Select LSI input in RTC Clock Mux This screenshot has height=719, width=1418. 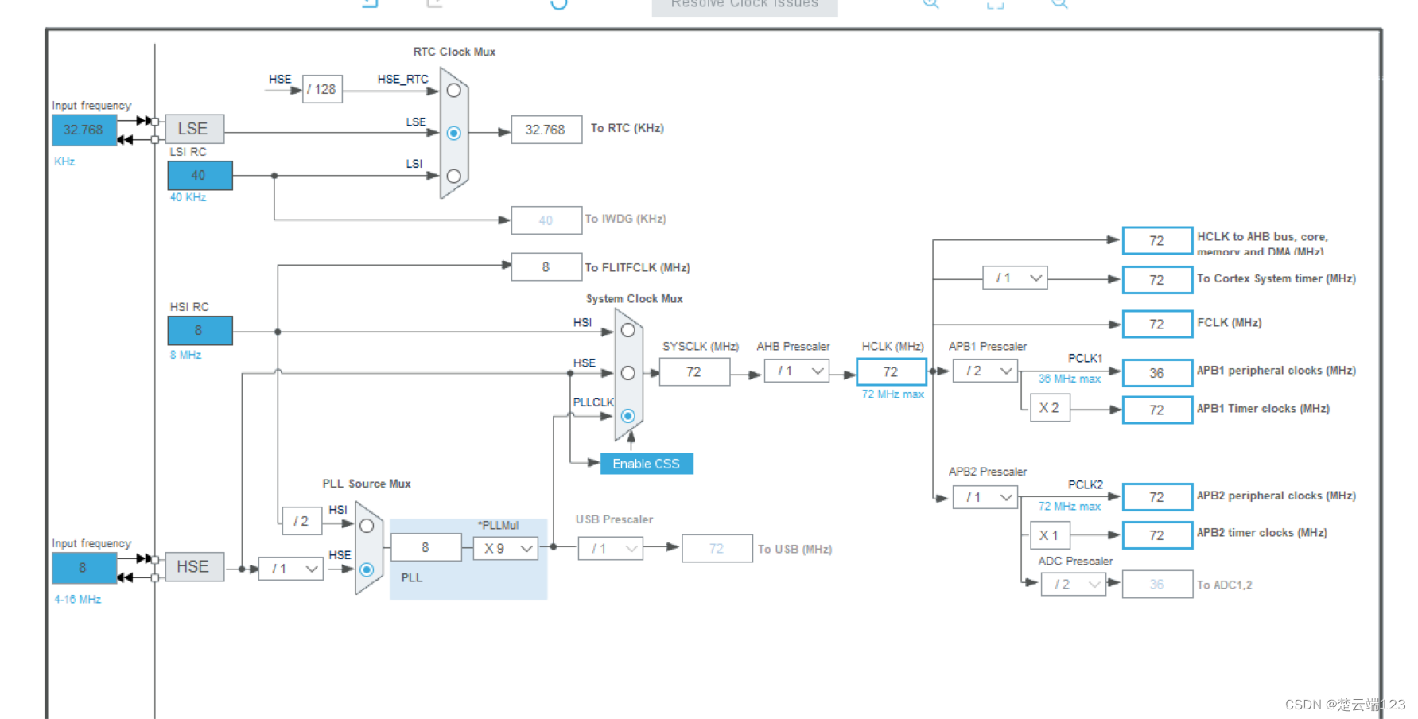(453, 176)
